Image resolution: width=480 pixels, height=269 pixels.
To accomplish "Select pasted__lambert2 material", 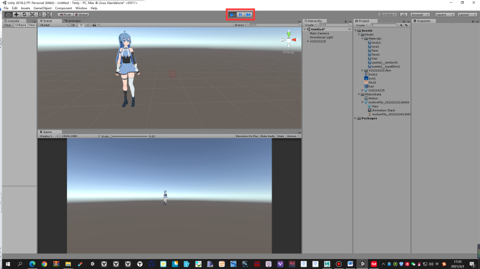I will coord(382,63).
